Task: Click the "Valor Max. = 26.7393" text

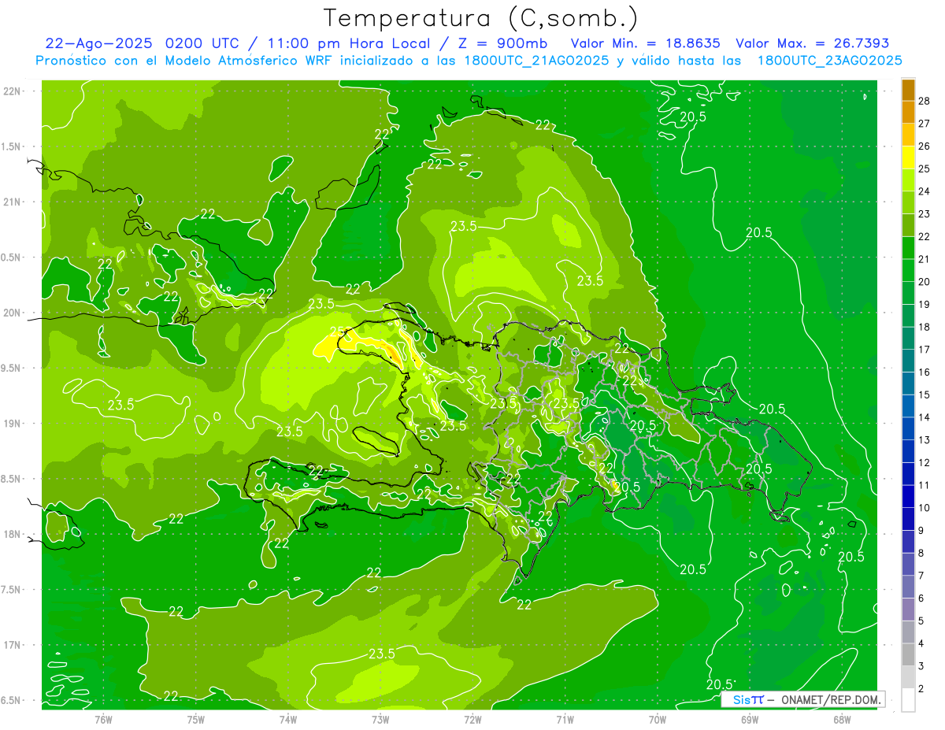Action: pyautogui.click(x=812, y=43)
